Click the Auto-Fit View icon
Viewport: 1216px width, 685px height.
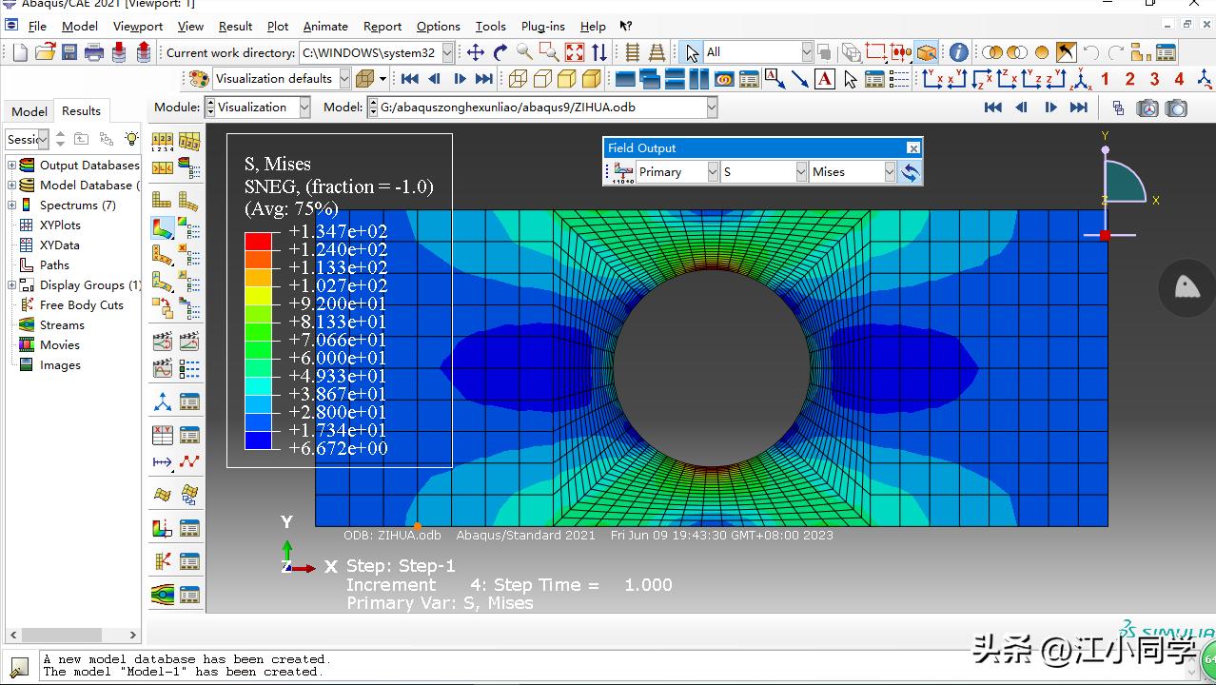pyautogui.click(x=575, y=52)
